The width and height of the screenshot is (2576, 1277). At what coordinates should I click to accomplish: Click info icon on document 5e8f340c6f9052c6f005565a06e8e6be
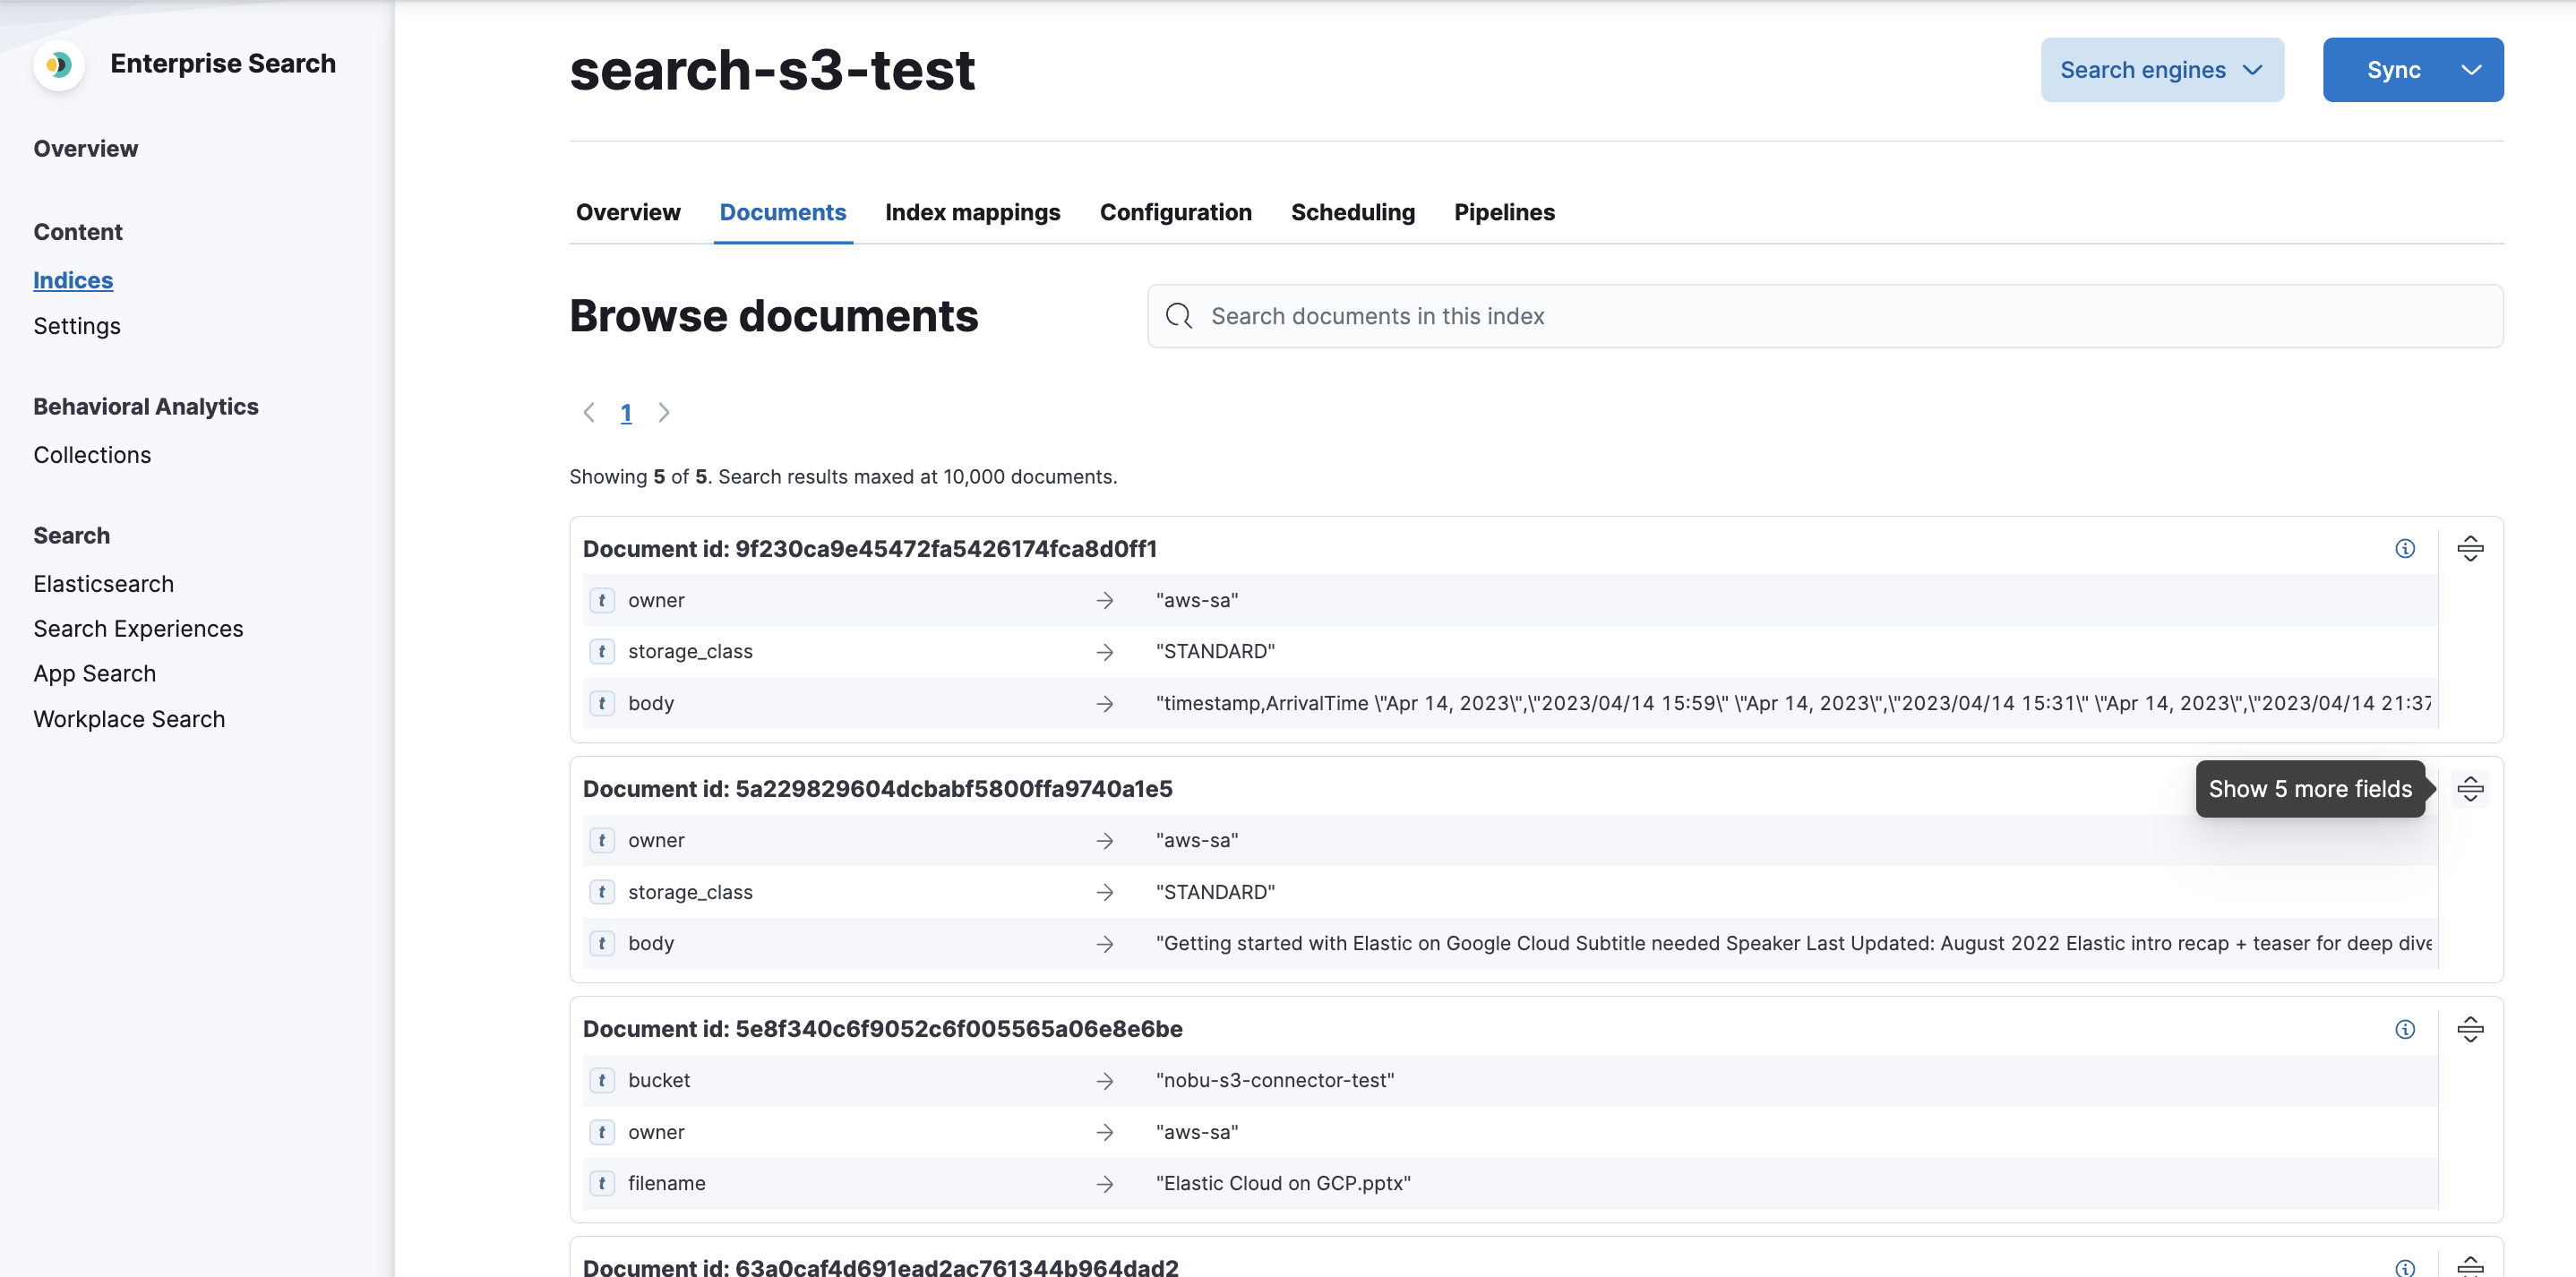[2404, 1029]
